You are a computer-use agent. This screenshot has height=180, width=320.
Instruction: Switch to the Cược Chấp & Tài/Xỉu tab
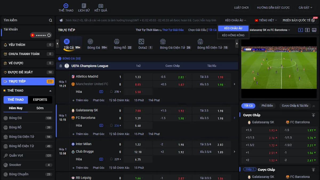point(295,106)
